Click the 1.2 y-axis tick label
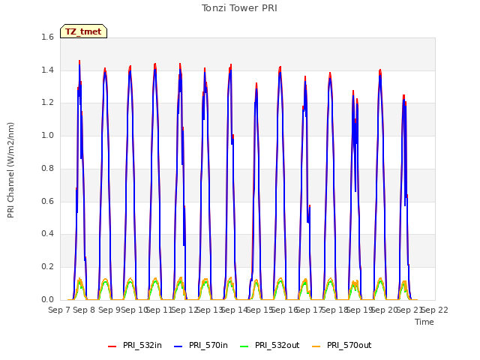The width and height of the screenshot is (480, 360). tap(47, 103)
